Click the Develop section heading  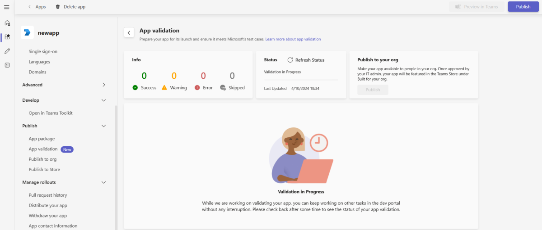pyautogui.click(x=31, y=100)
